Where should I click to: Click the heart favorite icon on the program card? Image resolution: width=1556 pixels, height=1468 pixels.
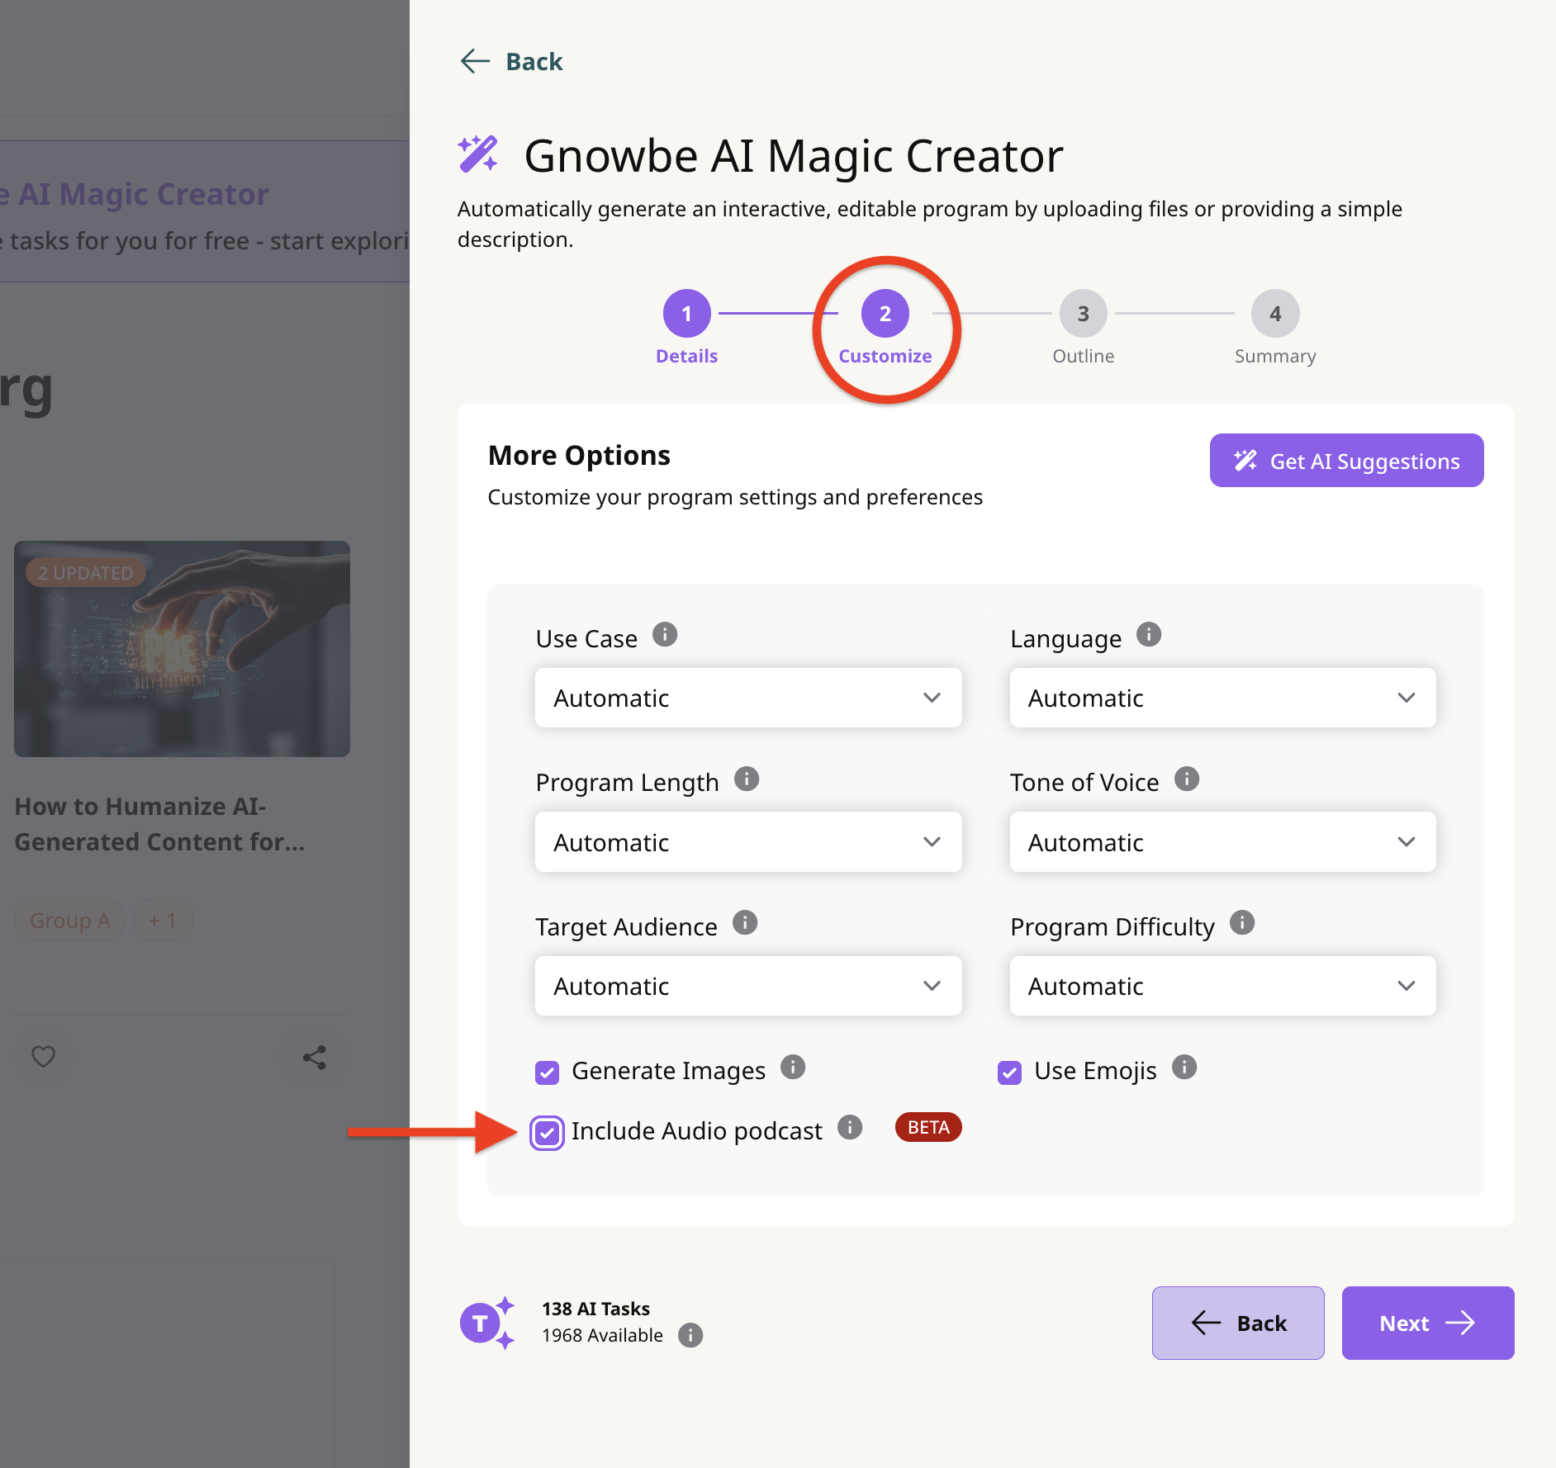point(43,1056)
